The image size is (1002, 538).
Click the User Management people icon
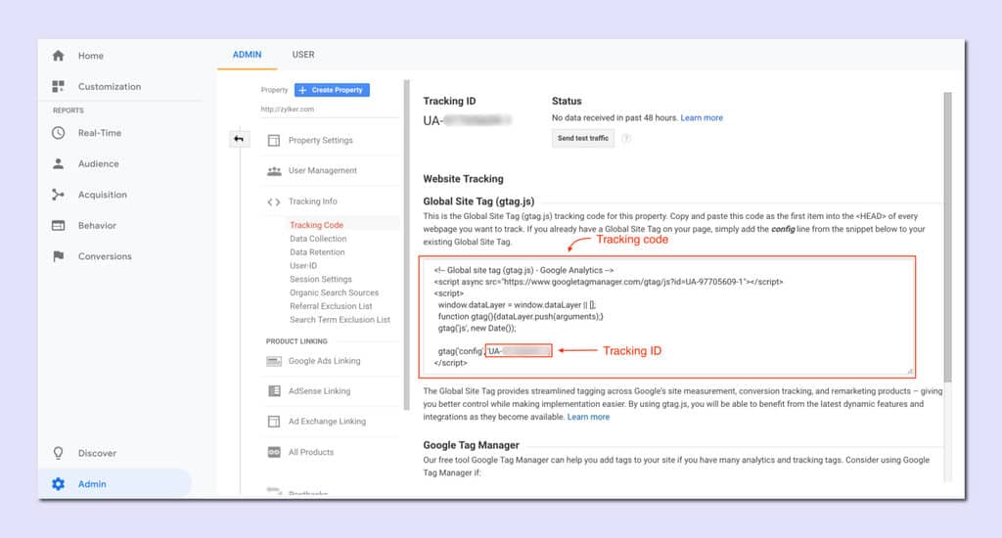[x=274, y=170]
